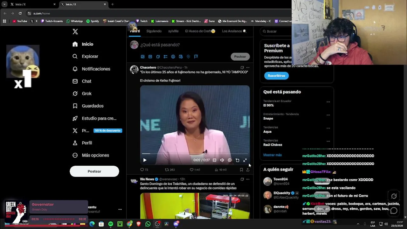Reply to Chacotero post with 73 replies
The width and height of the screenshot is (407, 229).
click(x=144, y=170)
